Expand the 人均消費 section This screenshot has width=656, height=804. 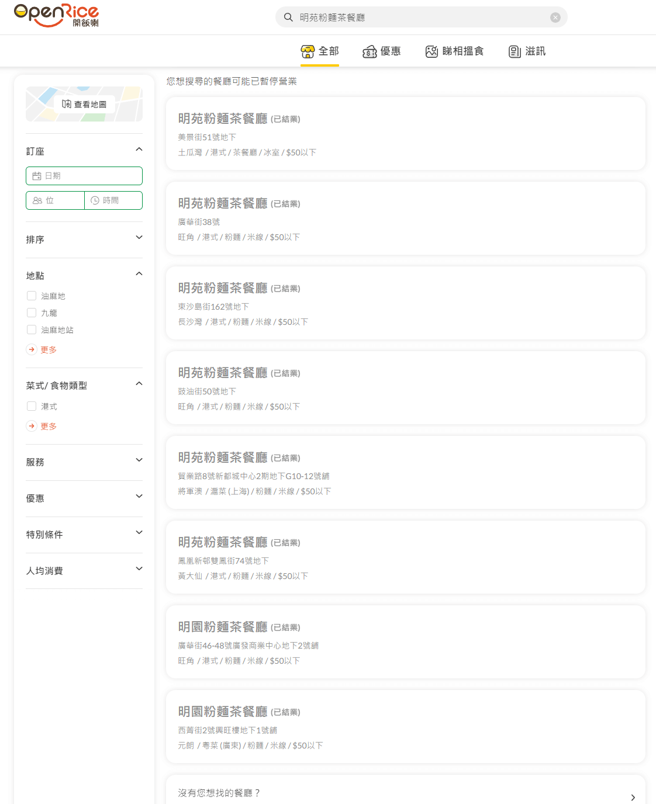click(x=84, y=570)
